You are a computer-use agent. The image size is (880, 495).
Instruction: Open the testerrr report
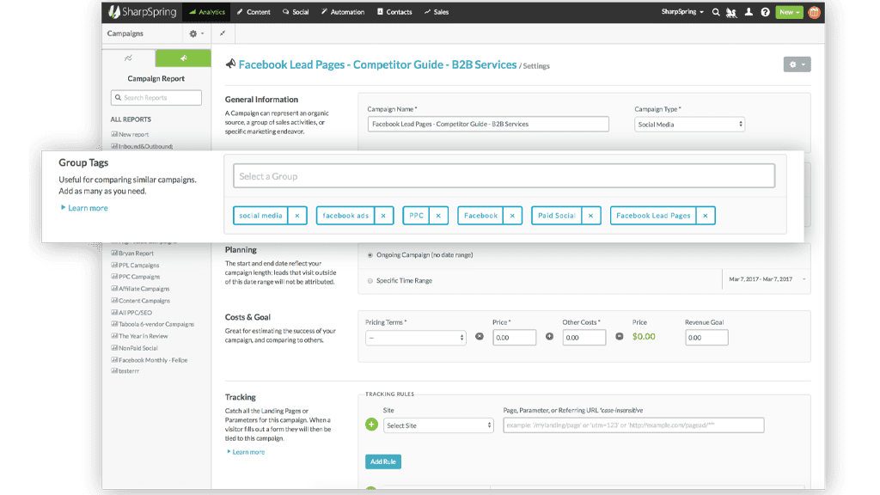[125, 371]
